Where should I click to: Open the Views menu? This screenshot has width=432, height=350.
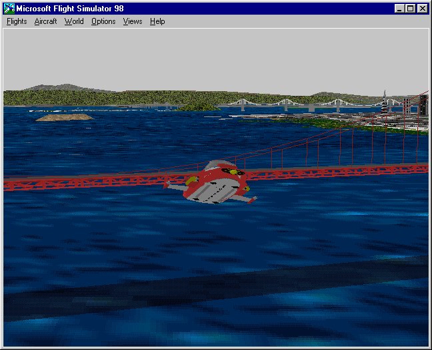click(x=133, y=21)
